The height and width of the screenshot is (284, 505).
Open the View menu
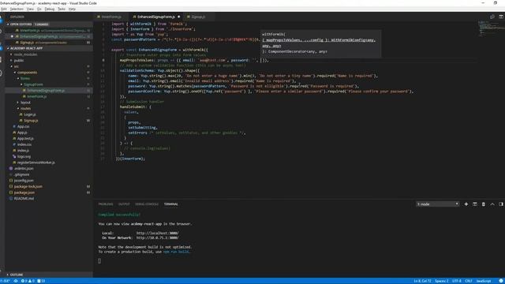click(30, 9)
